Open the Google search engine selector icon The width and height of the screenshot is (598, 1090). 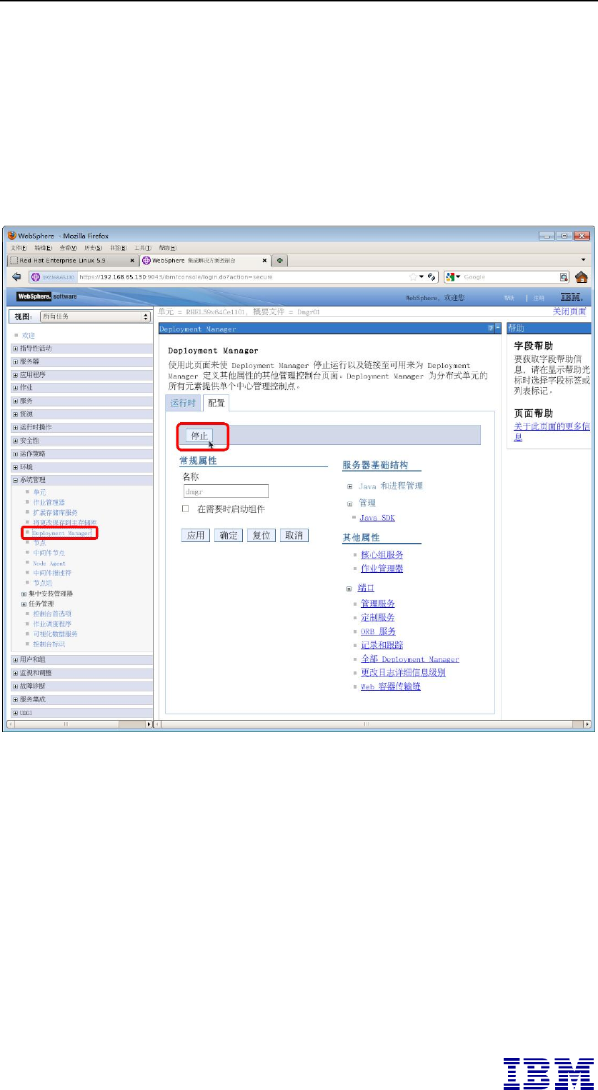(x=453, y=276)
